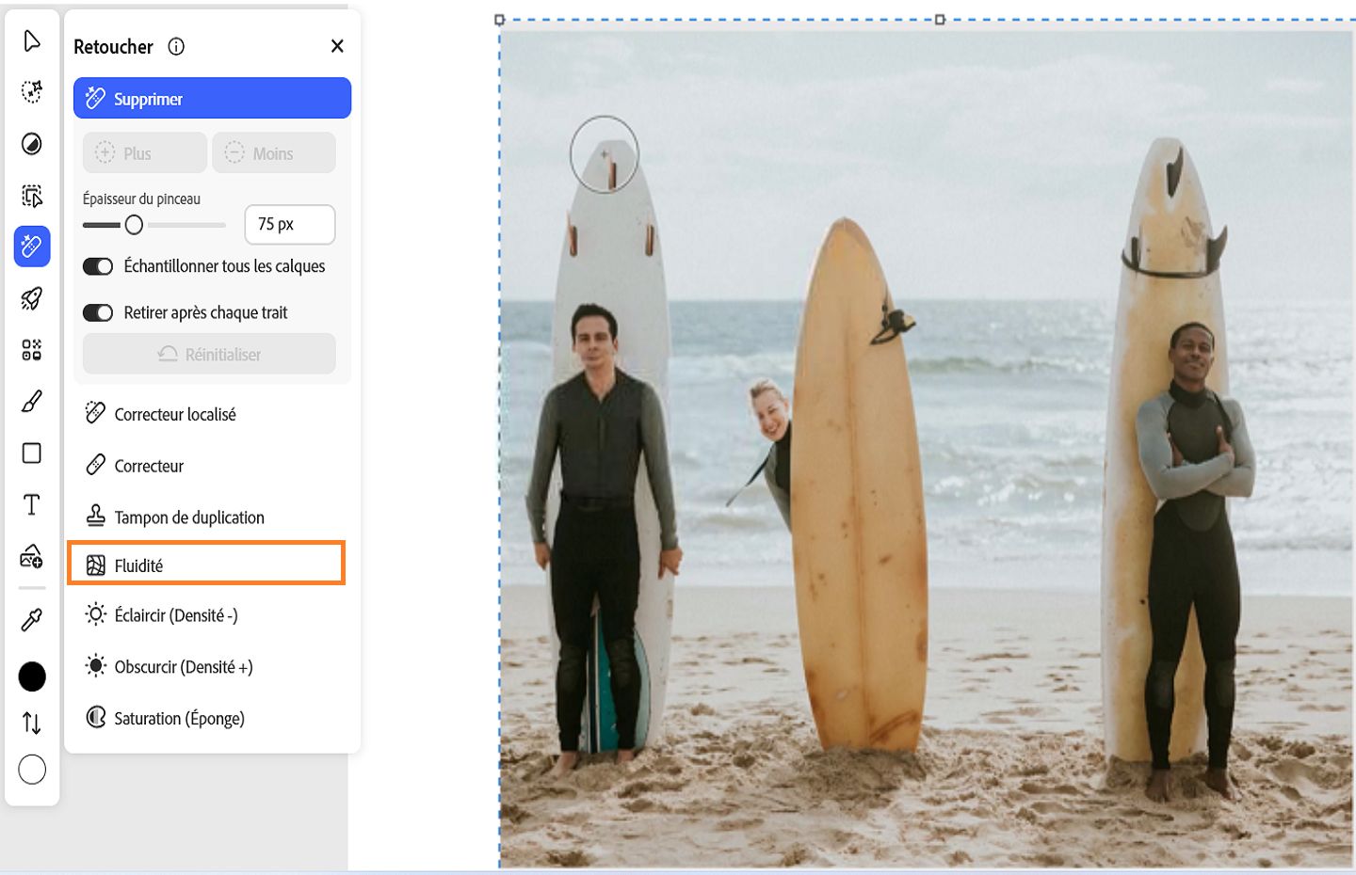Open the shapes tool
Viewport: 1356px width, 875px height.
[31, 453]
